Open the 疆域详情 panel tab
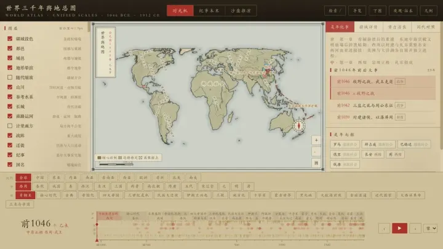The image size is (443, 249). click(369, 27)
